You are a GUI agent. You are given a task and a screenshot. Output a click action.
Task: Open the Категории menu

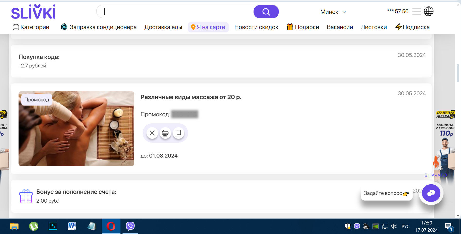coord(31,27)
